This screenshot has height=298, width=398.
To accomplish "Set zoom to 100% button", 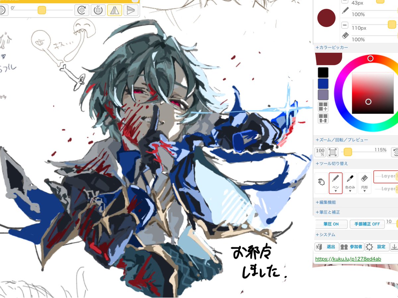I will 320,152.
